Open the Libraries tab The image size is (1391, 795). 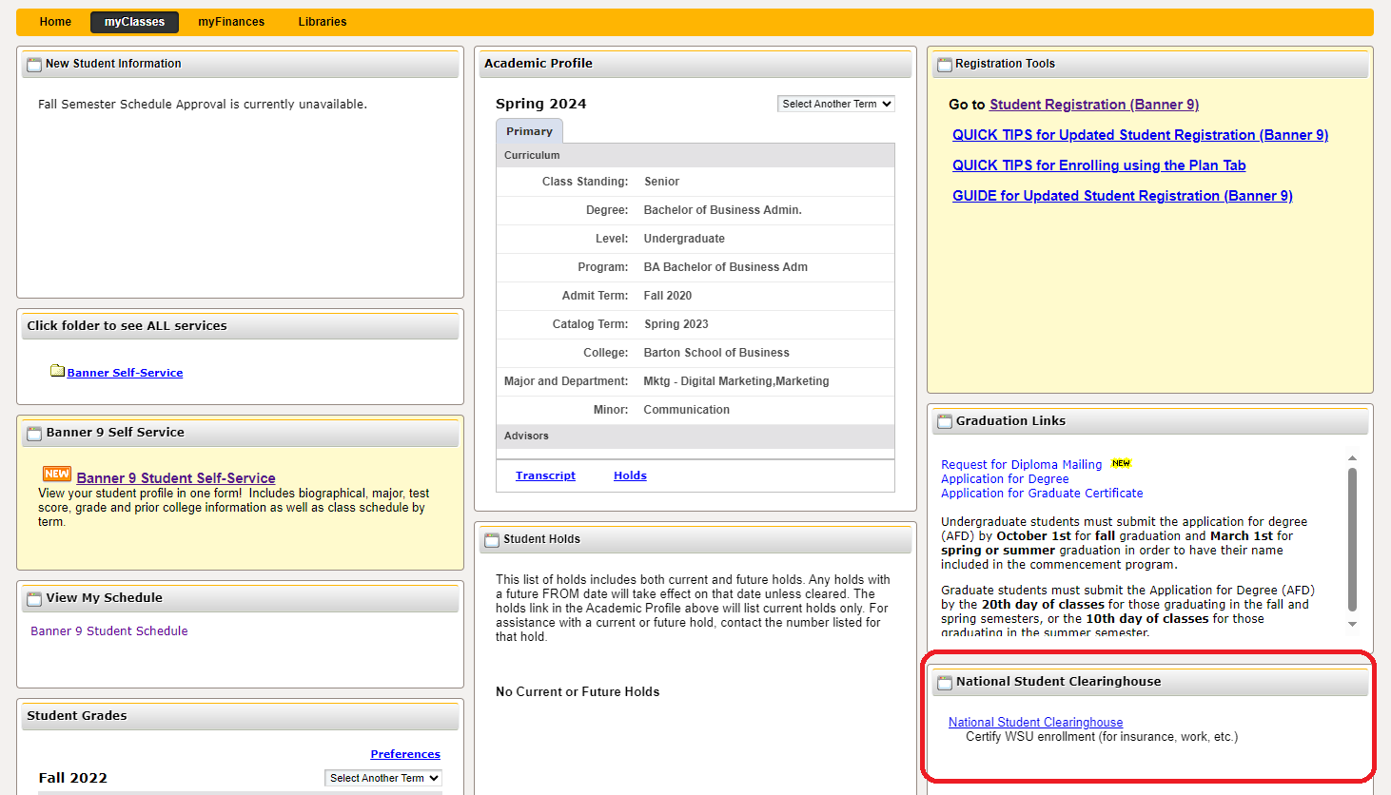click(x=323, y=22)
